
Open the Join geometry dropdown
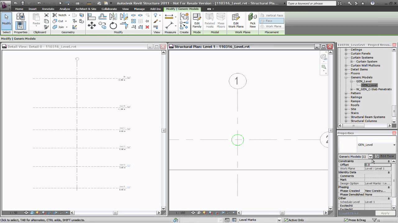tap(67, 27)
